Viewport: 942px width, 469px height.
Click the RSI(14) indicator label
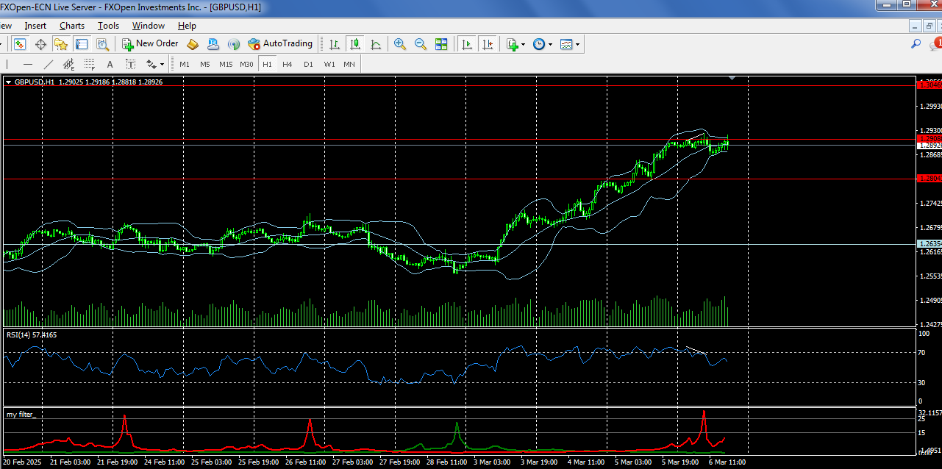point(32,335)
